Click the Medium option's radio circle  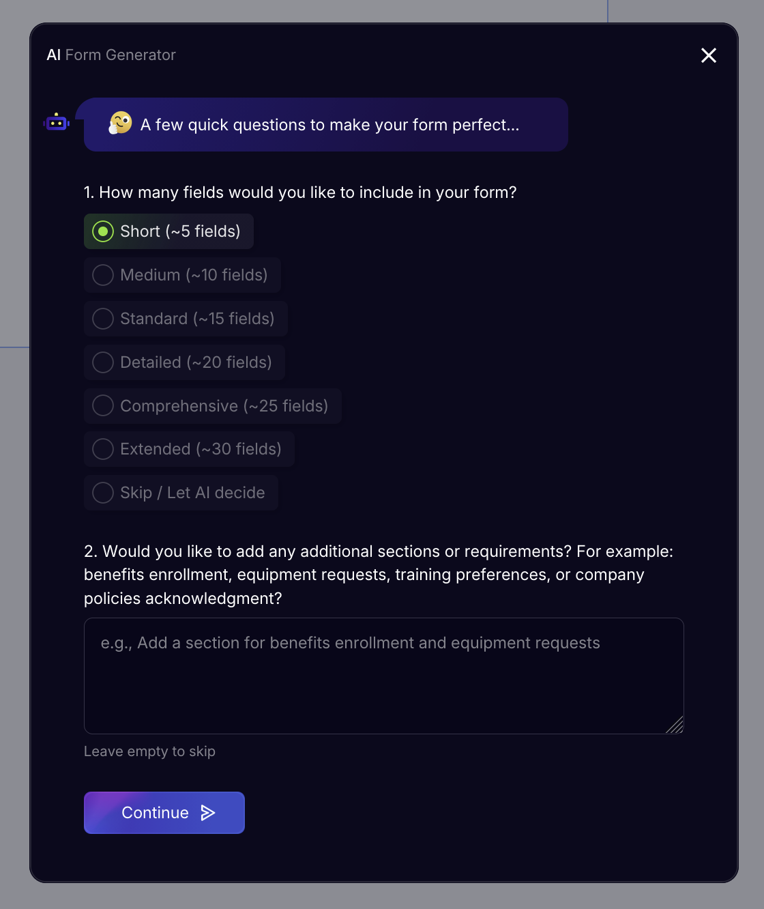103,275
